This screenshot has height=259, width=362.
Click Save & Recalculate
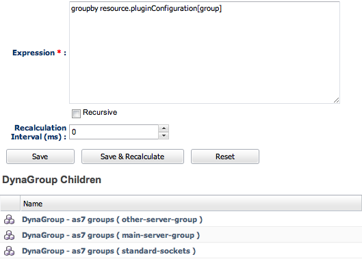click(133, 156)
